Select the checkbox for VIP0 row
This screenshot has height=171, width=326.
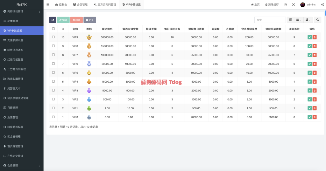click(53, 117)
